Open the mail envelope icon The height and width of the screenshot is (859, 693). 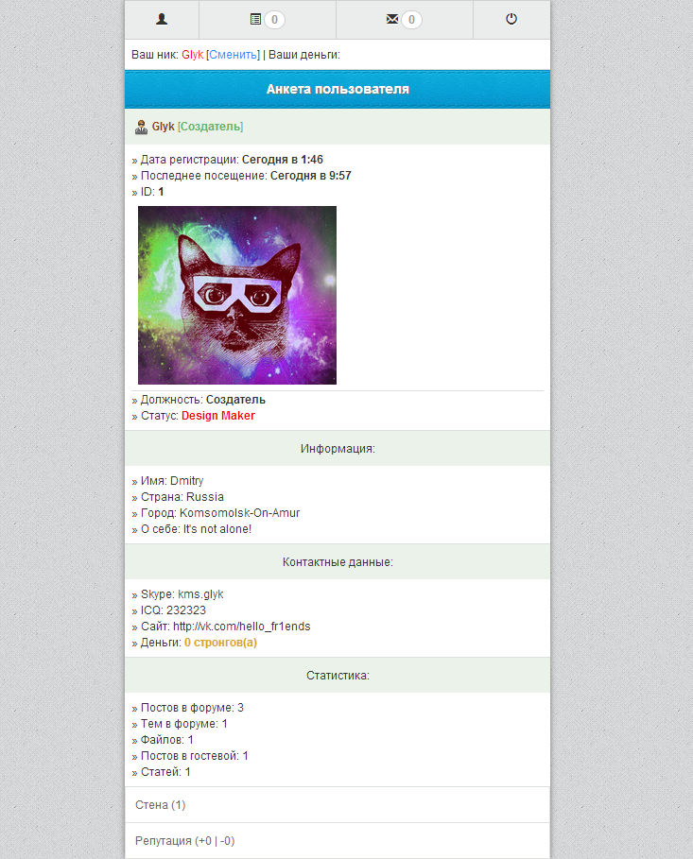pyautogui.click(x=392, y=19)
